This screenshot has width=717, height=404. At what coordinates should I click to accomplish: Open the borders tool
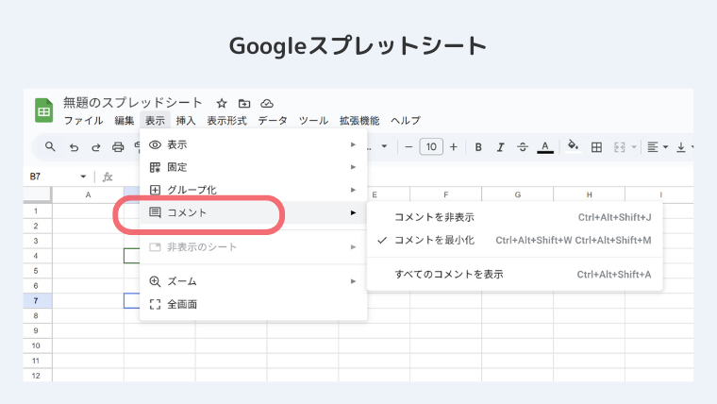[x=596, y=147]
